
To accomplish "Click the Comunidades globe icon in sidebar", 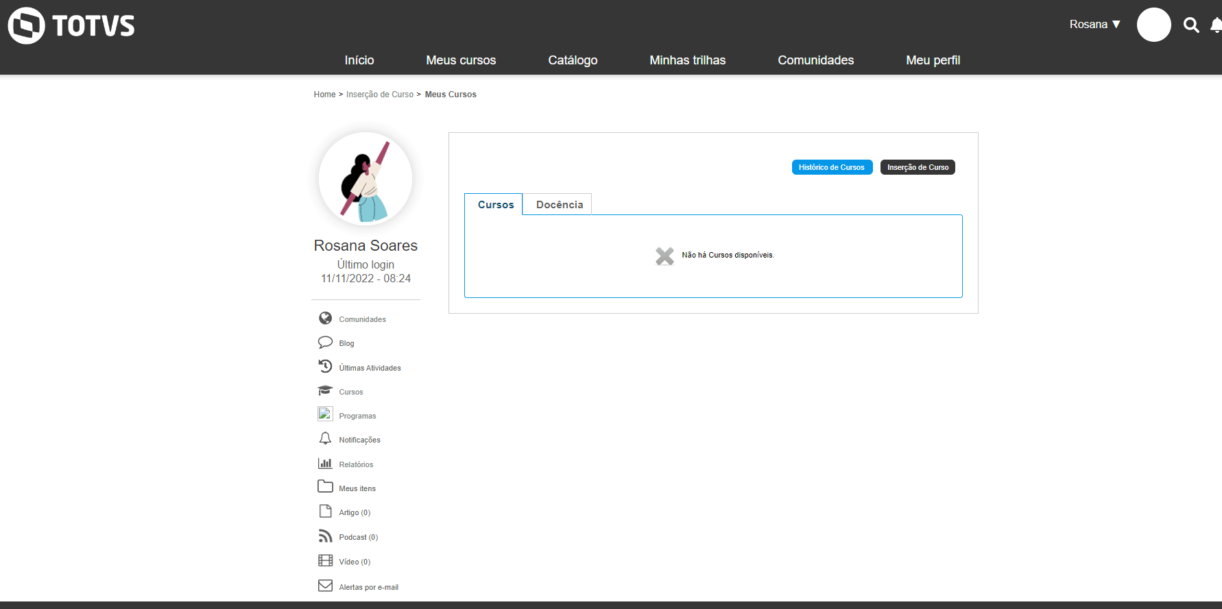I will (325, 319).
